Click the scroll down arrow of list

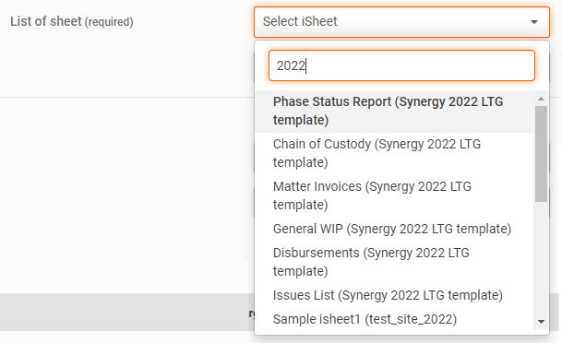point(541,322)
